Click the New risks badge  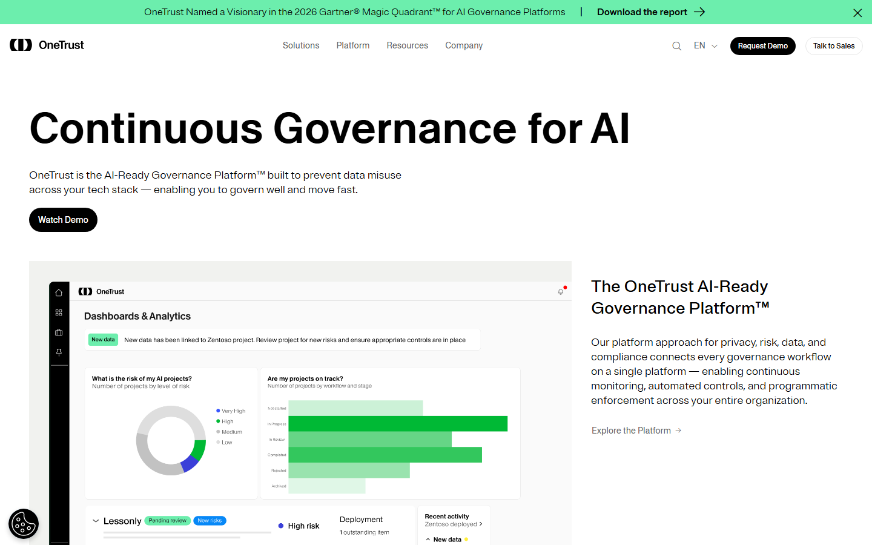tap(210, 521)
